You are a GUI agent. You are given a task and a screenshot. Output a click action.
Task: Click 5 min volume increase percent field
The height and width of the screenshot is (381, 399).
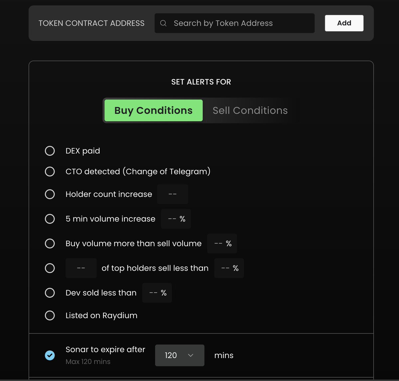[176, 219]
